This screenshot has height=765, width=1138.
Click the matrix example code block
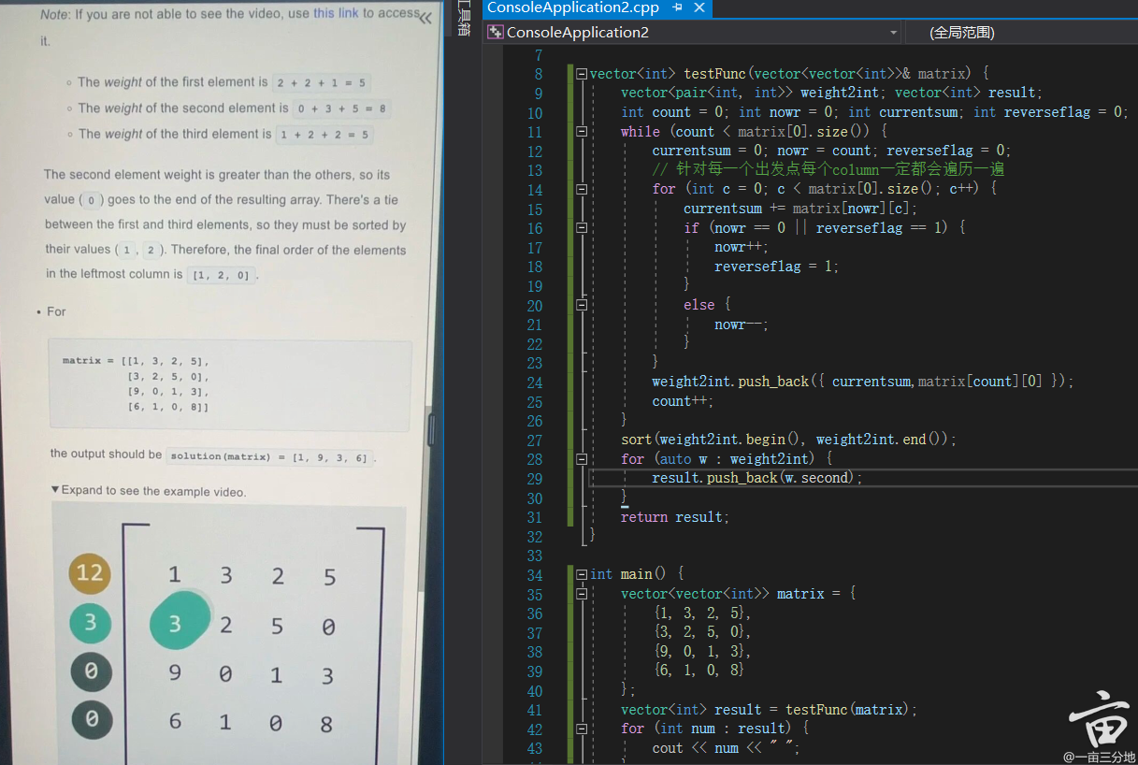point(230,384)
